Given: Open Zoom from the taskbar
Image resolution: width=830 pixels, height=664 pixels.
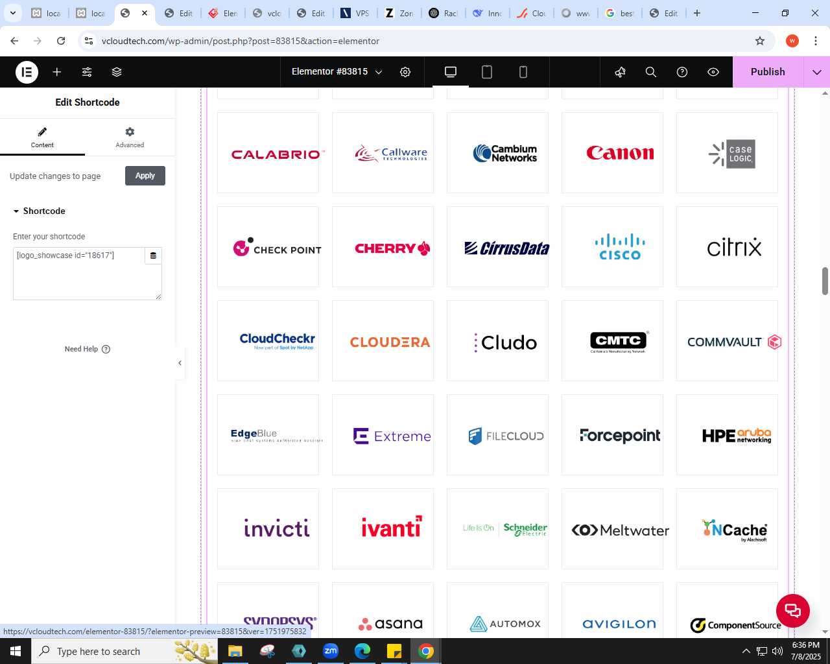Looking at the screenshot, I should click(331, 651).
